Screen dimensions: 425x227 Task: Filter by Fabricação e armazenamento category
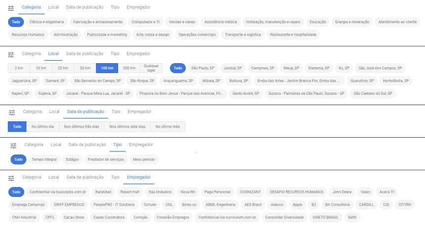tap(98, 22)
